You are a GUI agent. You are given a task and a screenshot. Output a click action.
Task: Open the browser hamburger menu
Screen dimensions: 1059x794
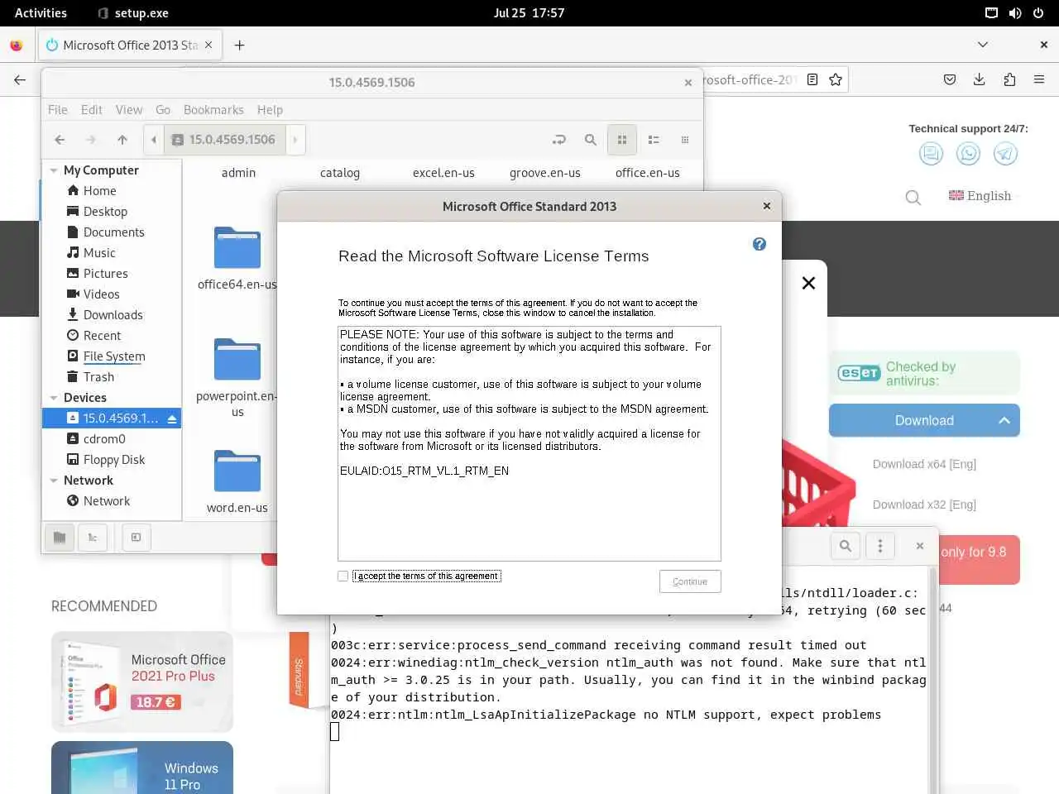[1039, 79]
